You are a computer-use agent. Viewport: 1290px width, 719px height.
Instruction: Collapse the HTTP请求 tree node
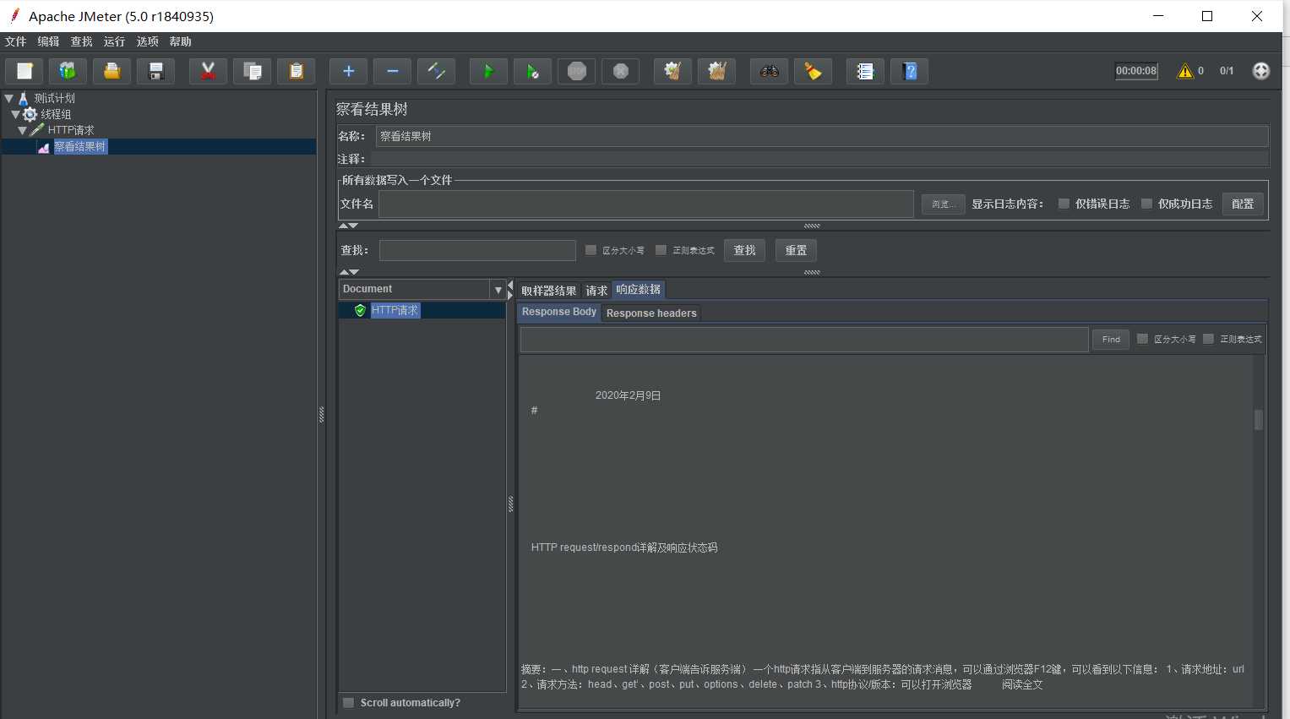23,130
